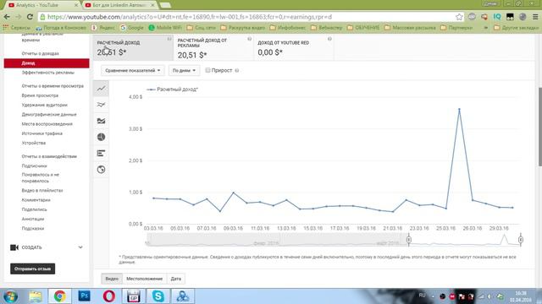Click the camera icon beside СОЗДАТЬ
The image size is (542, 304).
pos(14,247)
